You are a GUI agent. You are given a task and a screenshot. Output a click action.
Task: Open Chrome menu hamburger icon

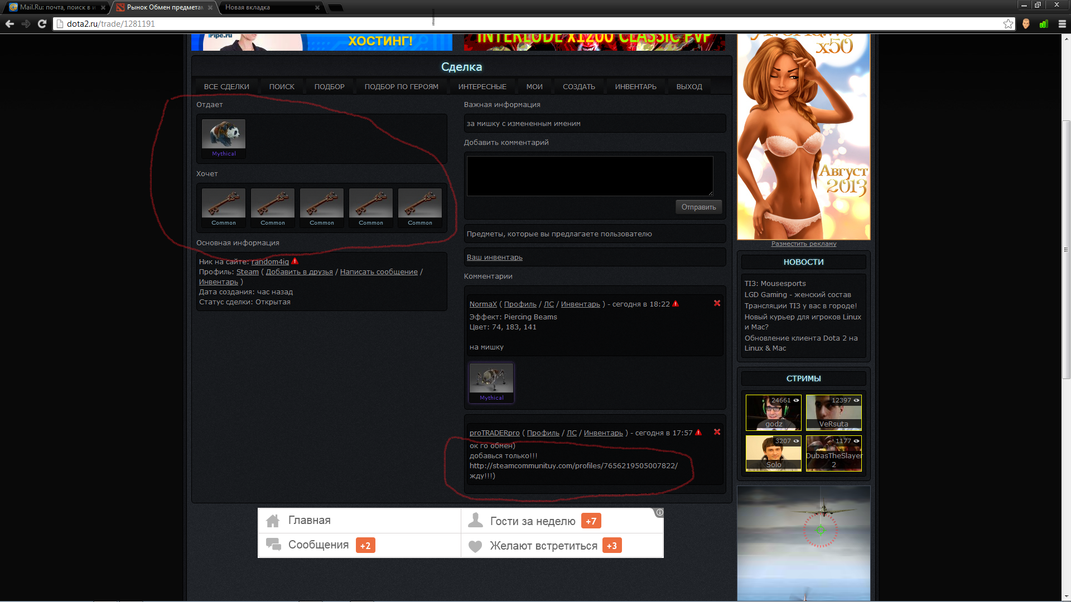tap(1062, 23)
